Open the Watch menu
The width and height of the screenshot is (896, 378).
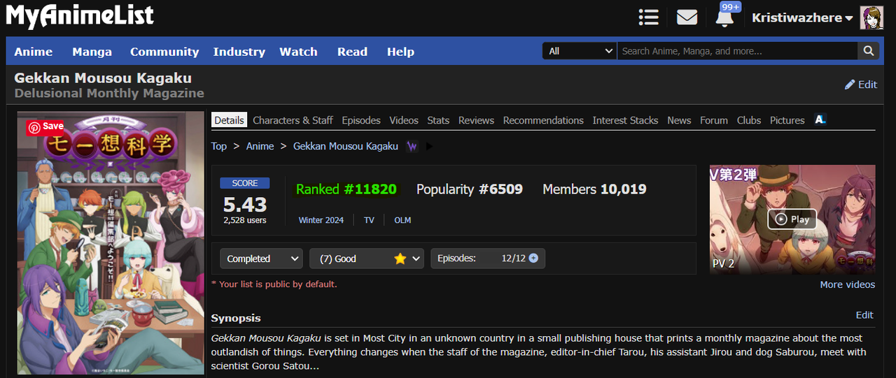click(x=298, y=52)
